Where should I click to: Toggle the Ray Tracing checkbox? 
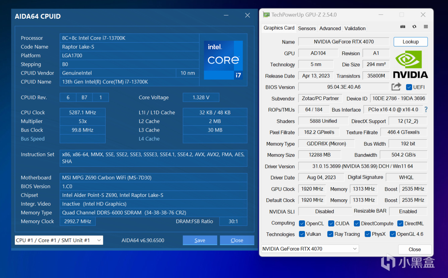pos(330,234)
